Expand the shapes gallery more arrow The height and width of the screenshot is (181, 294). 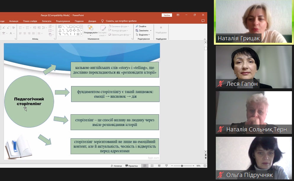81,34
